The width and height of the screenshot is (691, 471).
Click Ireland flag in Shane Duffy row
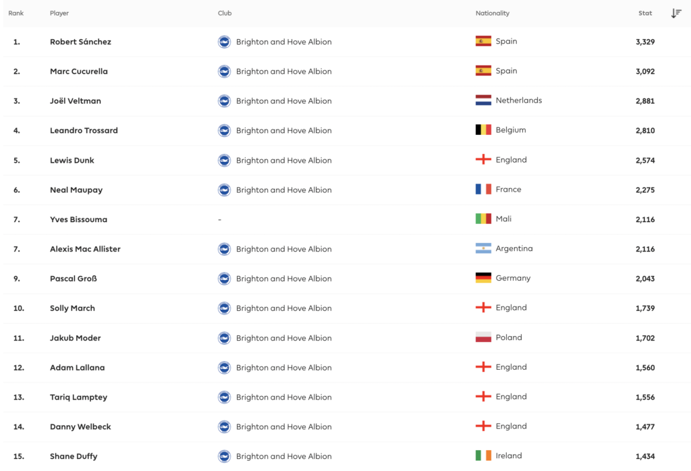(483, 456)
